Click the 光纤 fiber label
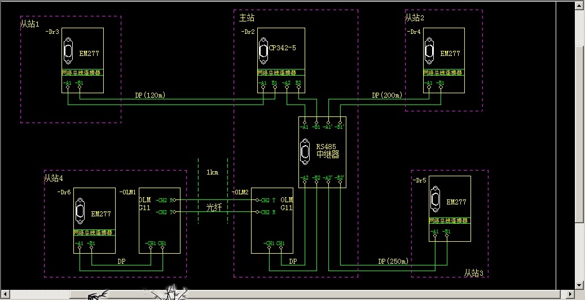Image resolution: width=585 pixels, height=300 pixels. pyautogui.click(x=214, y=207)
